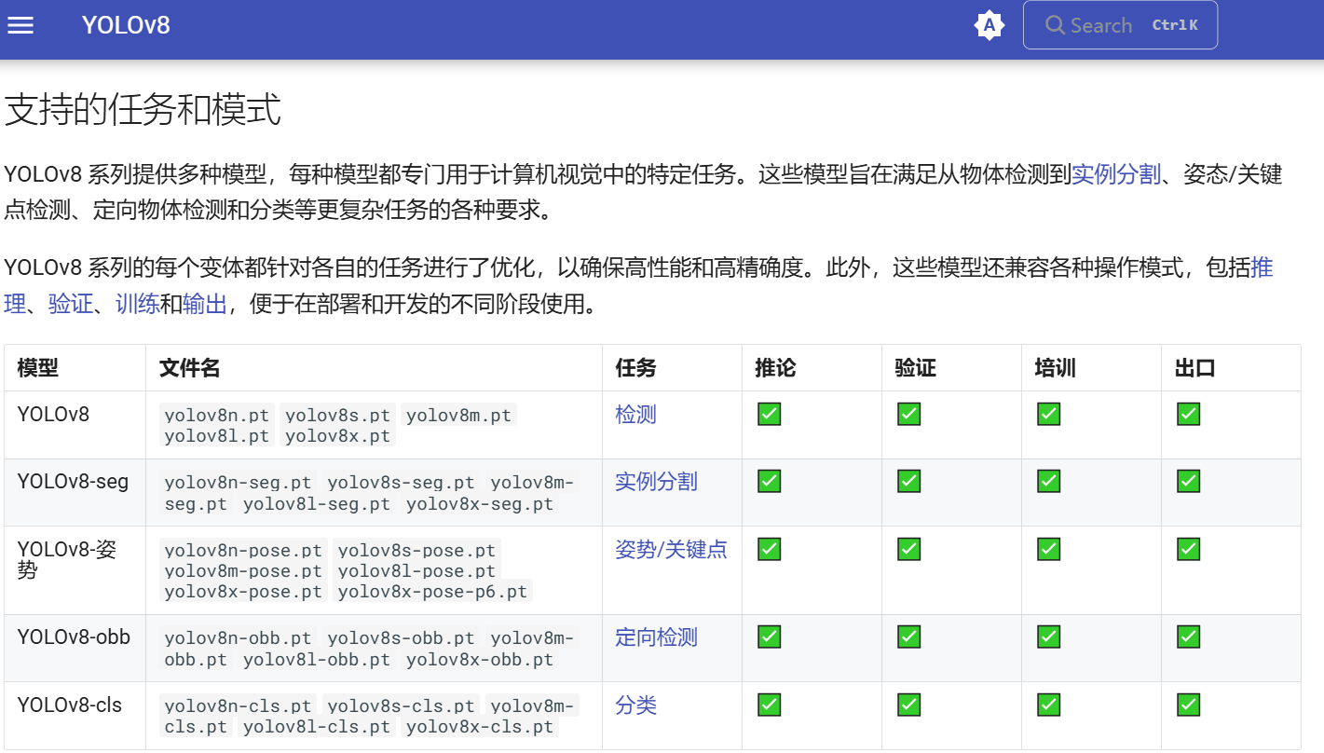Click the 验证 checkmark in the YOLOv8-姿势 row
This screenshot has width=1324, height=753.
click(908, 549)
